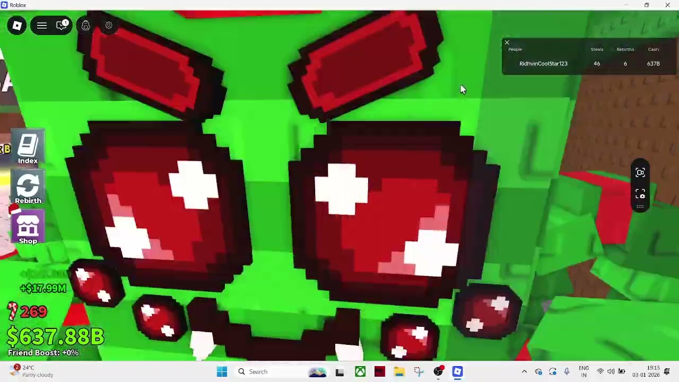679x382 pixels.
Task: Close the leaderboard panel with X
Action: tap(507, 42)
